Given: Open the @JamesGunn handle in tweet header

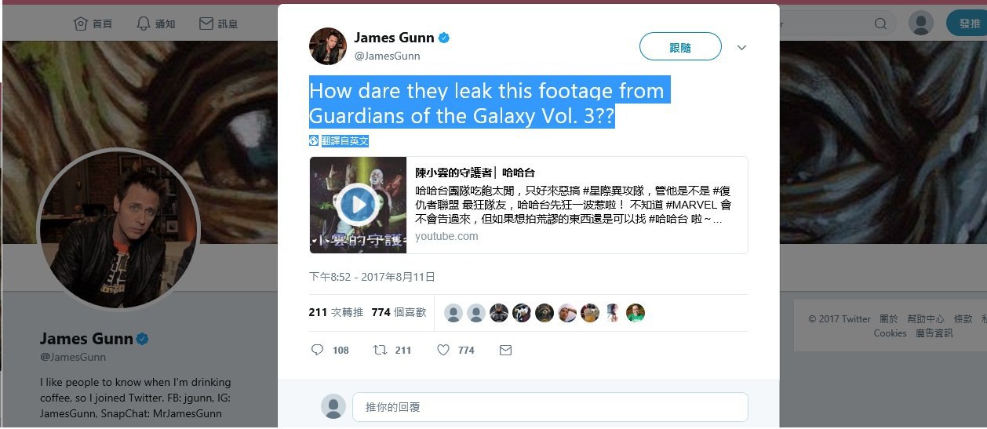Looking at the screenshot, I should (387, 56).
